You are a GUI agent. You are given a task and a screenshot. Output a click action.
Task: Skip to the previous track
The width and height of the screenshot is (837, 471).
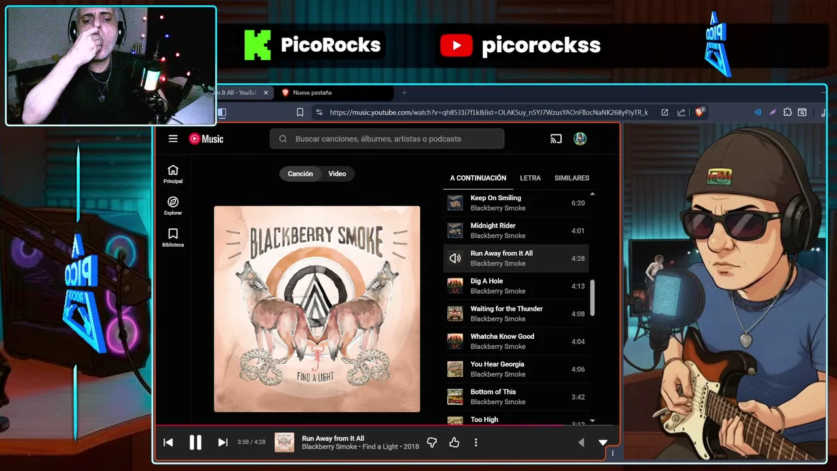point(168,442)
